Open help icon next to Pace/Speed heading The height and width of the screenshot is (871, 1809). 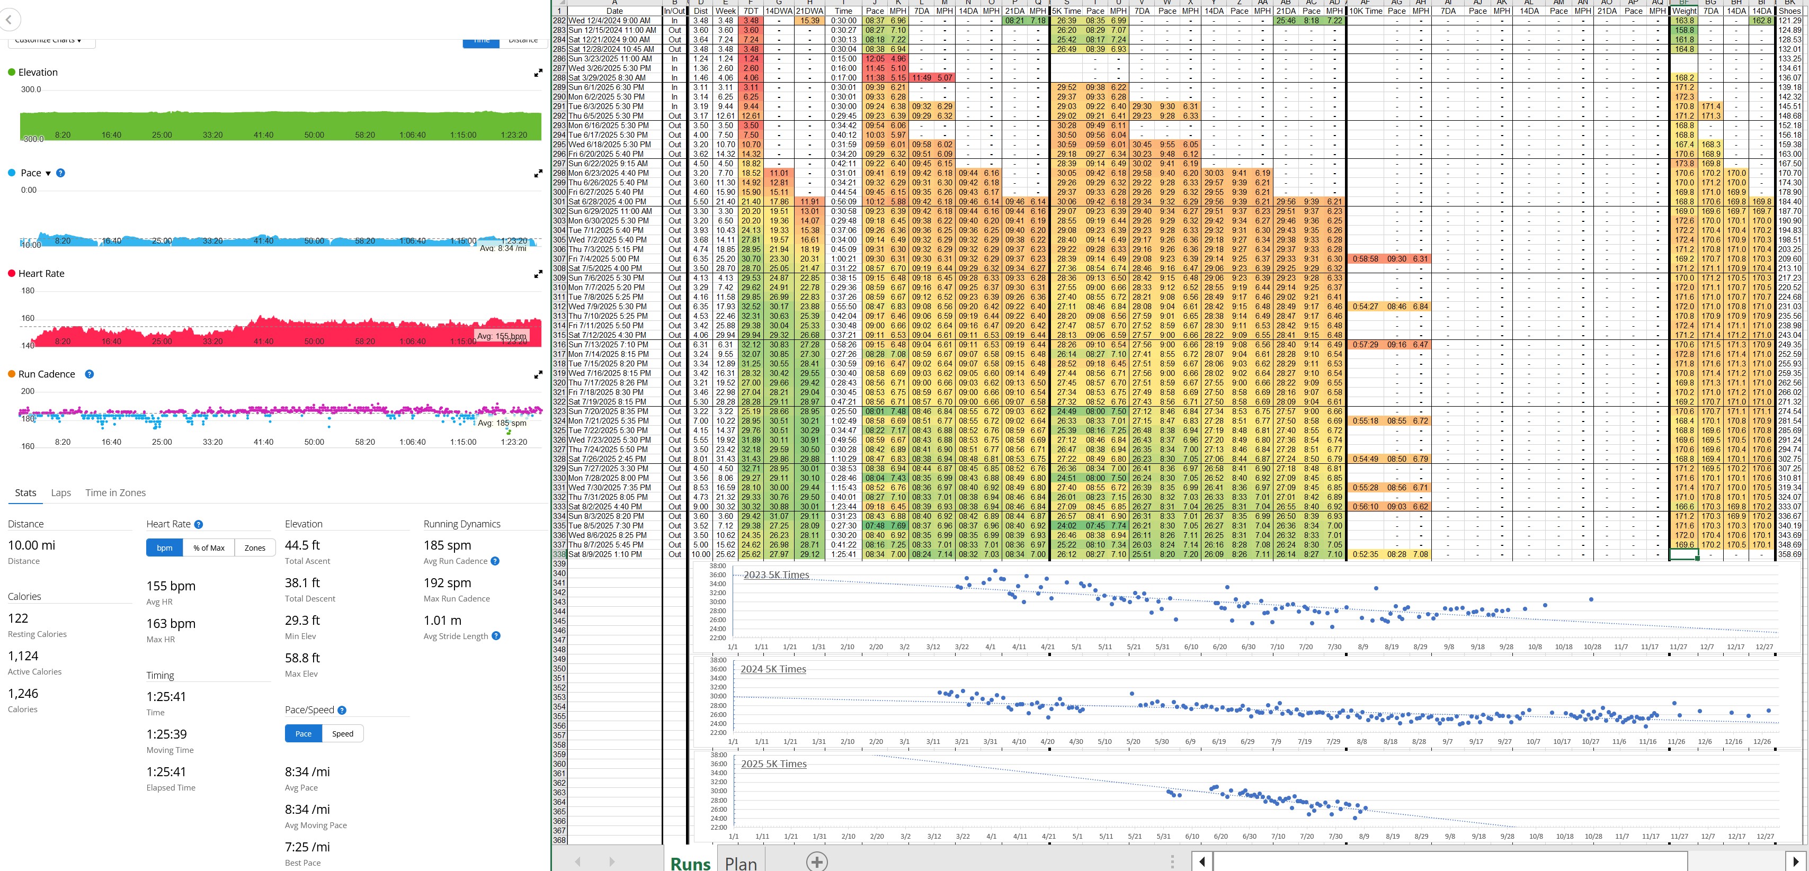pos(342,710)
